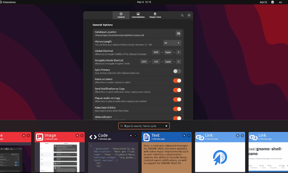The image size is (288, 173).
Task: Toggle the Keep Search Entry switch
Action: point(177,109)
